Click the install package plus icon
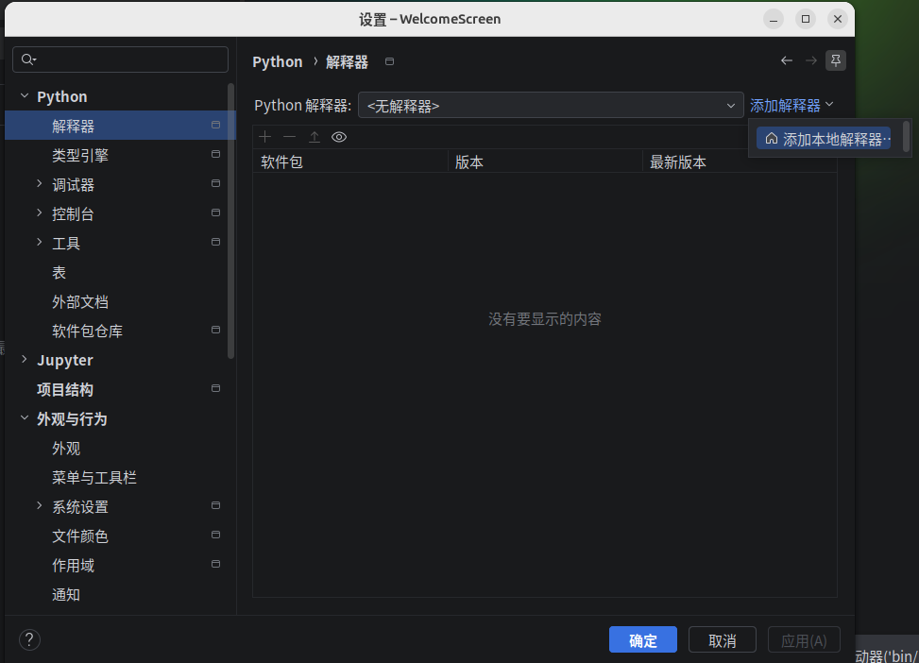 click(264, 137)
